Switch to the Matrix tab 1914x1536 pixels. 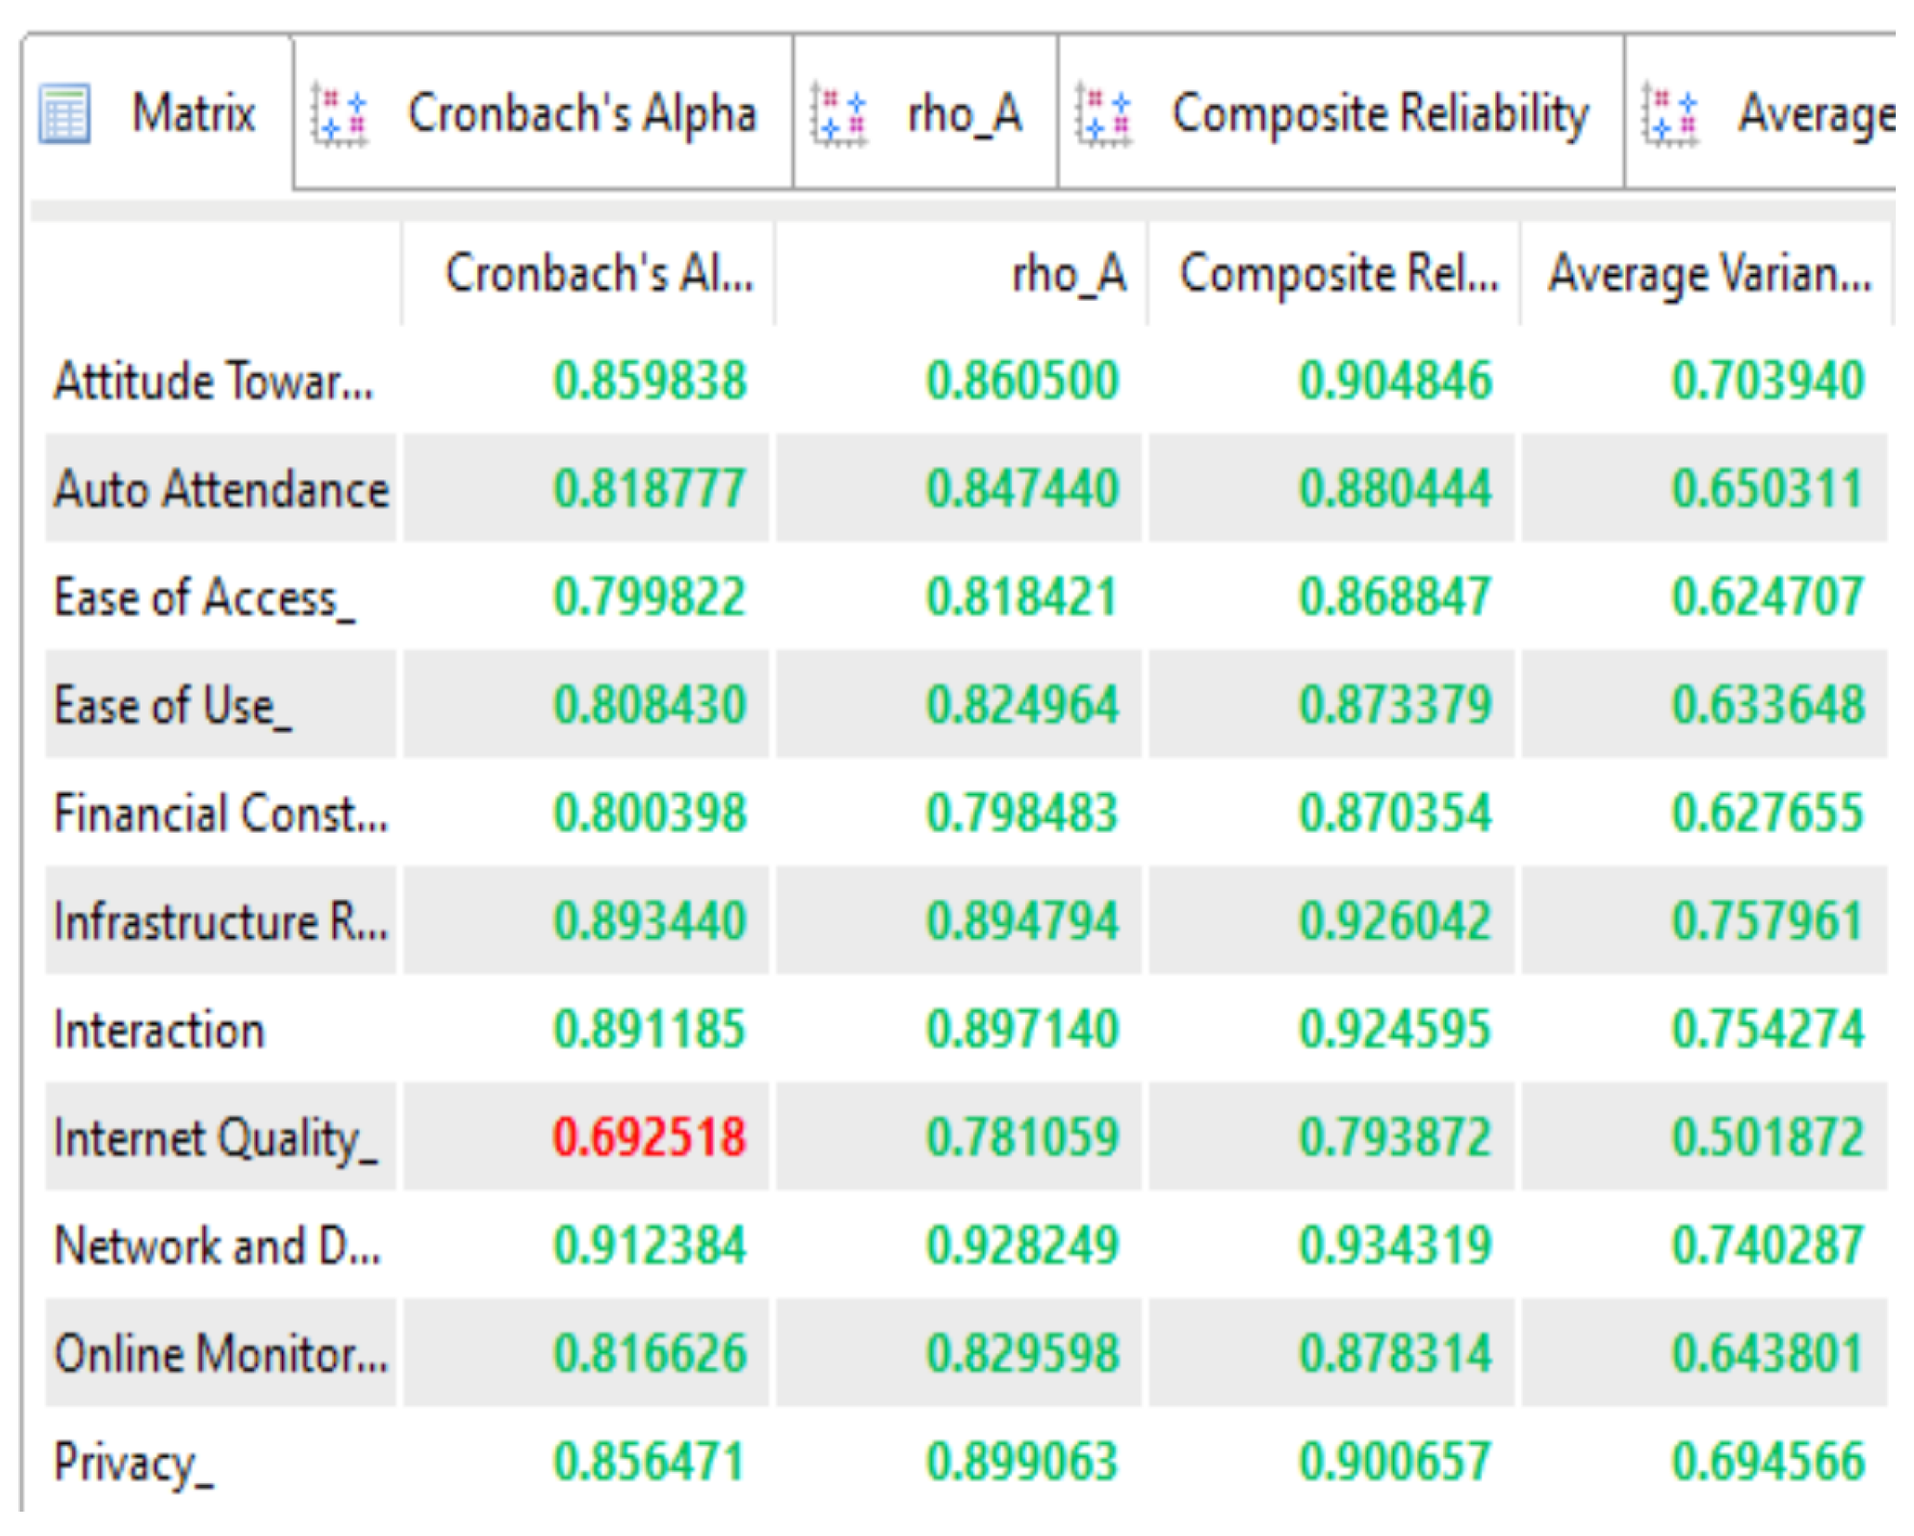coord(193,114)
